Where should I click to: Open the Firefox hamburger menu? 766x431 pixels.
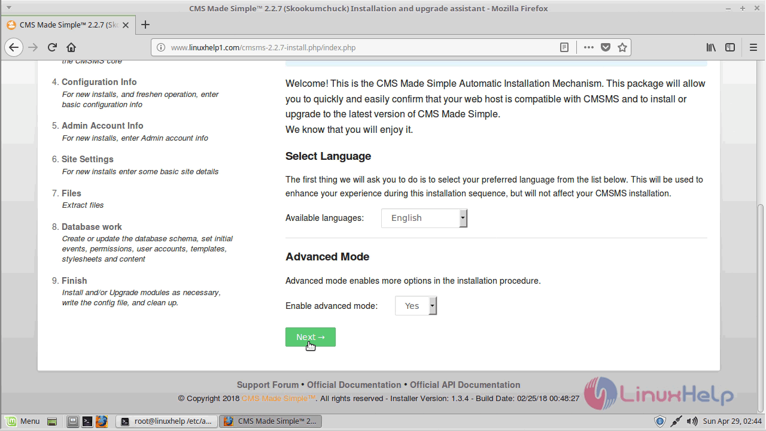pos(753,47)
